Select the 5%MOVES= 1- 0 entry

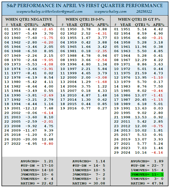[x=89, y=179]
